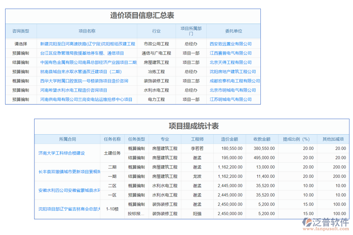Open the 请选择 dropdown under 咨询类型
The image size is (353, 235).
pos(20,43)
